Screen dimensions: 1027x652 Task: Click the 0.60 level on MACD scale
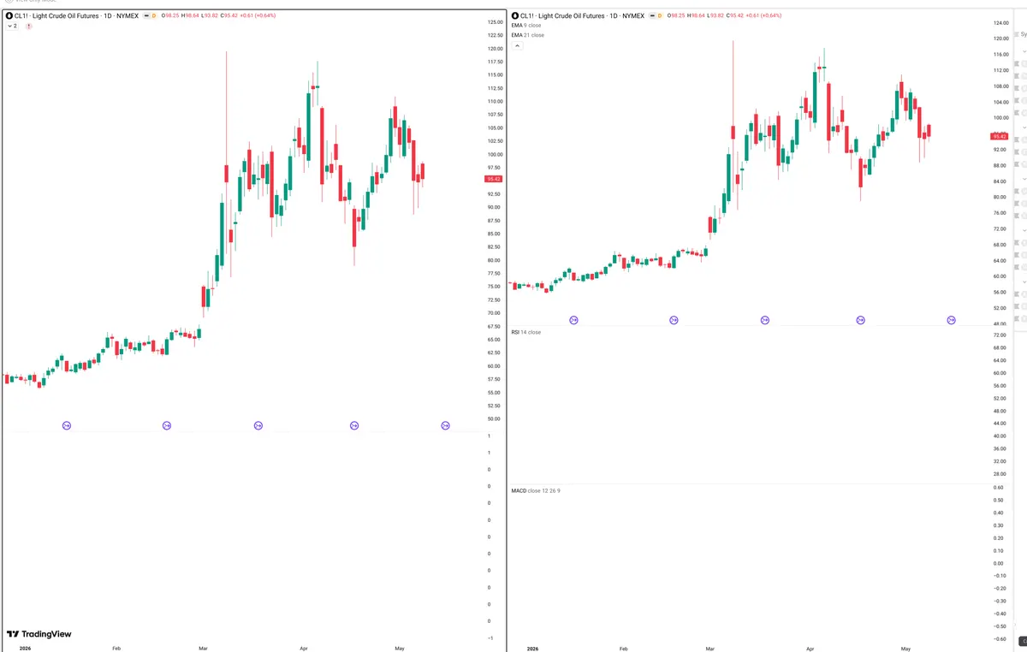(x=998, y=487)
